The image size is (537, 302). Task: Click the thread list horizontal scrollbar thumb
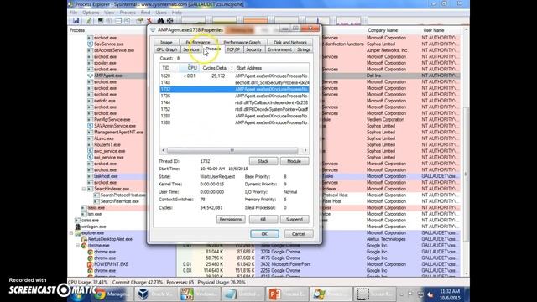[232, 150]
